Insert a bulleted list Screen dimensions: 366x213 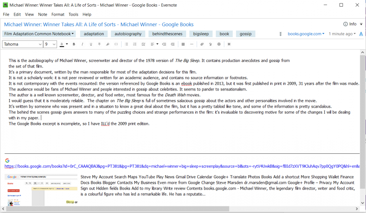coord(126,44)
